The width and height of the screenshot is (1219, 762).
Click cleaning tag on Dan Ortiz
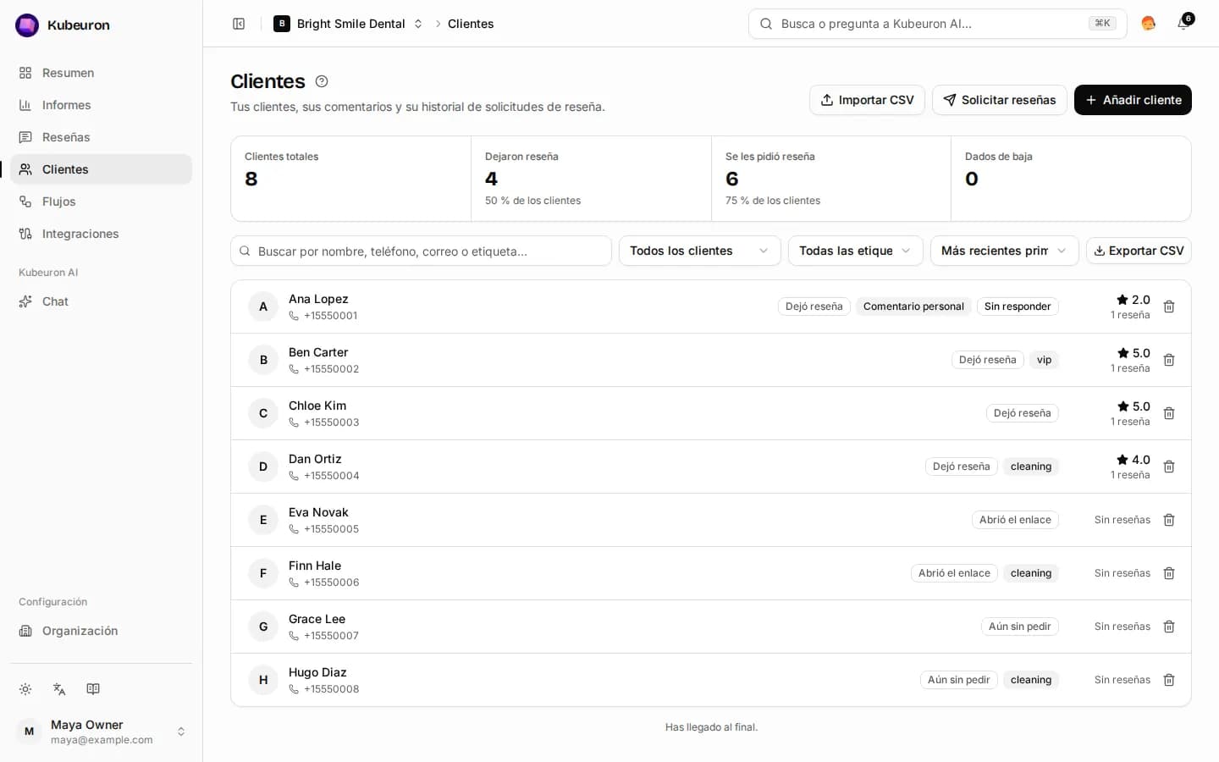(x=1030, y=467)
